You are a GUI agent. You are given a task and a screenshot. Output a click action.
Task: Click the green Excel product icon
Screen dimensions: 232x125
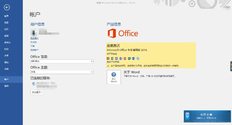[112, 58]
